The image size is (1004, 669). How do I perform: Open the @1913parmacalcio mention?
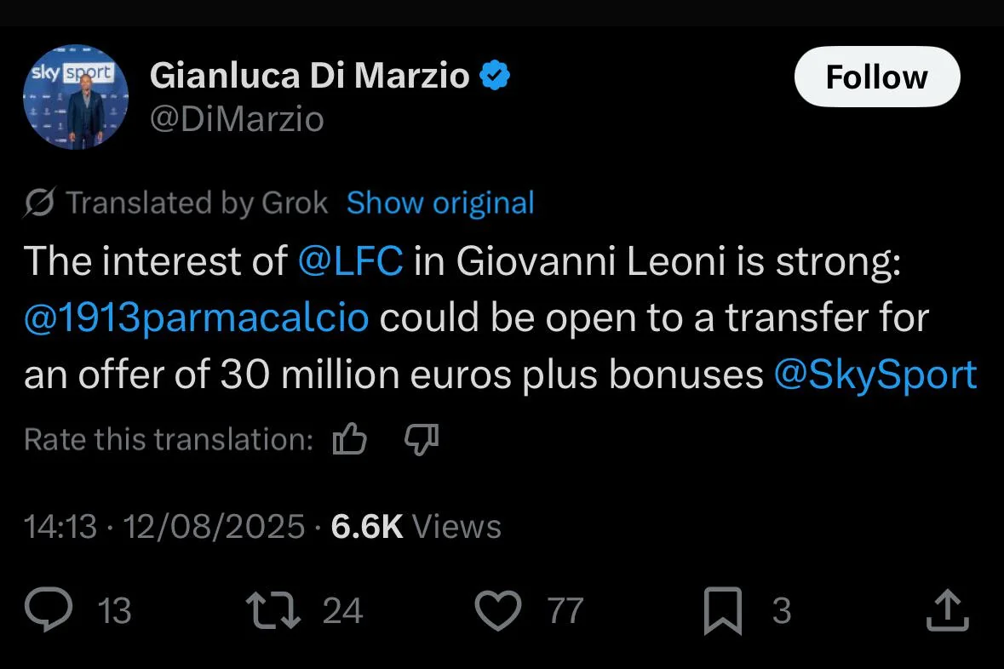[x=197, y=317]
